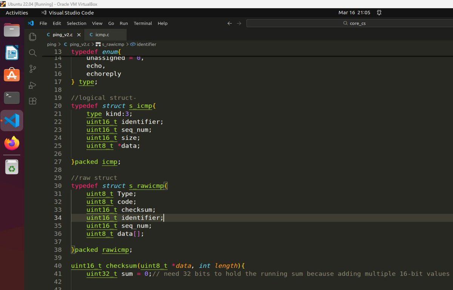
Task: Launch Terminal from the dock
Action: pyautogui.click(x=12, y=97)
